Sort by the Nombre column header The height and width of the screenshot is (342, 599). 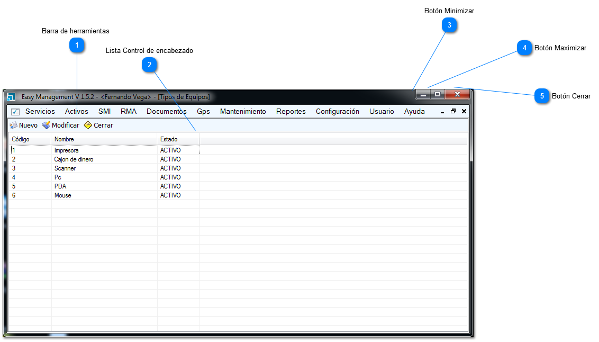104,139
